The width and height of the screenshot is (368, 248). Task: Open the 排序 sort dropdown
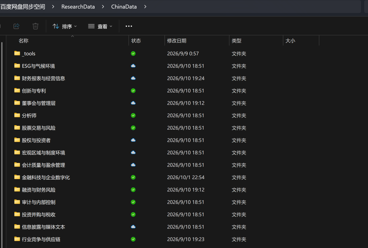(64, 26)
